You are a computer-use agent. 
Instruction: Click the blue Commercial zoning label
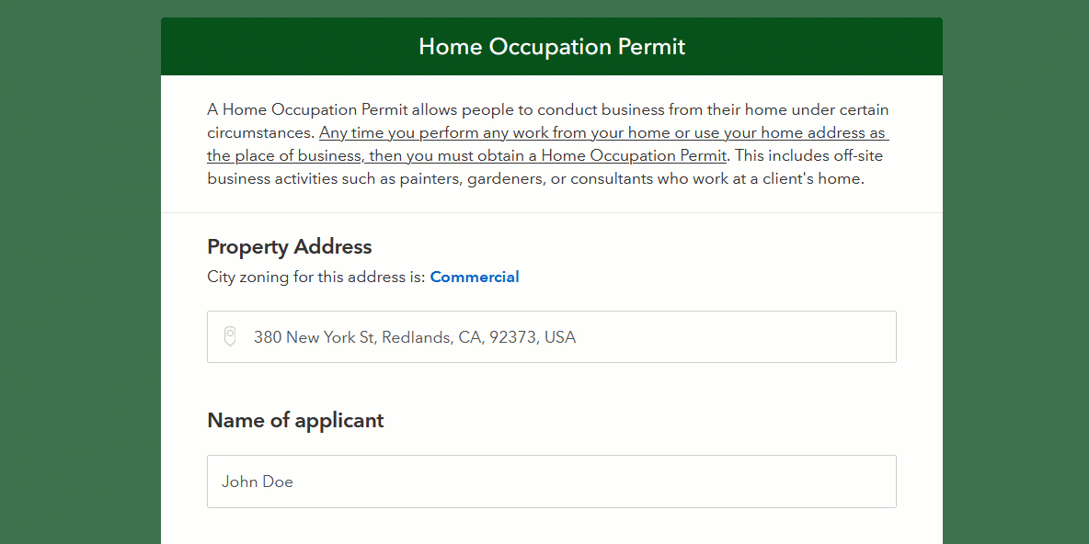[475, 277]
